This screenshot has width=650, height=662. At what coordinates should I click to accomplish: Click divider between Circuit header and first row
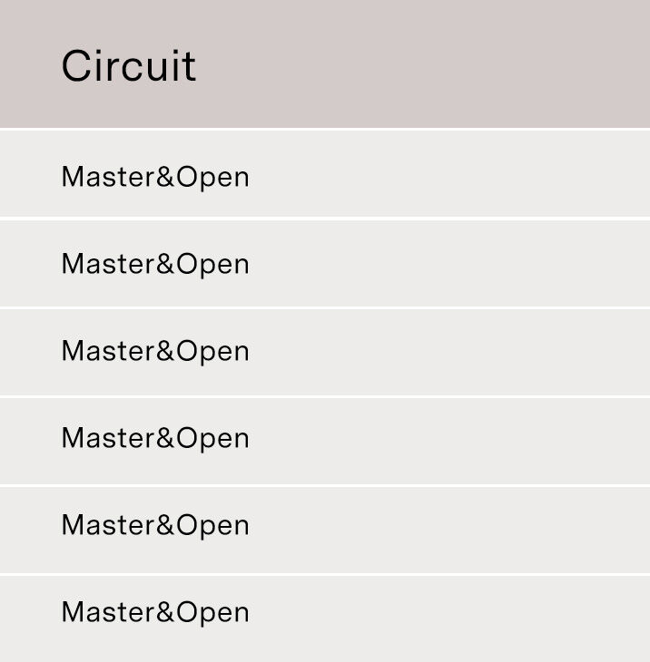click(x=325, y=129)
